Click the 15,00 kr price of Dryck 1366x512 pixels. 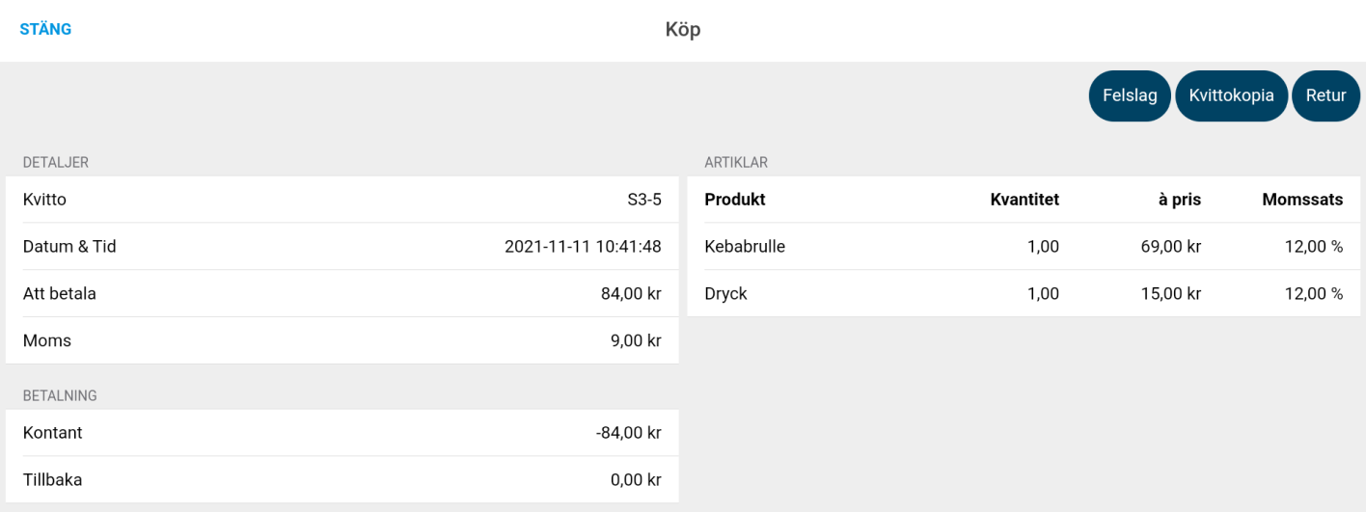[1170, 293]
